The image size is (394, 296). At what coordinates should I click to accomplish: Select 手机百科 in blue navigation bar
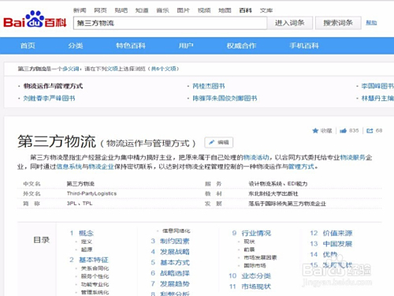pyautogui.click(x=304, y=46)
